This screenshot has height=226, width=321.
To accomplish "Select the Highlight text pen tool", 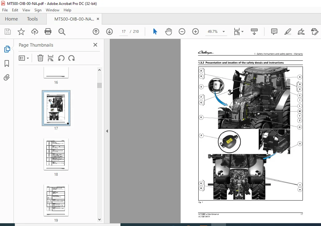I will [287, 32].
